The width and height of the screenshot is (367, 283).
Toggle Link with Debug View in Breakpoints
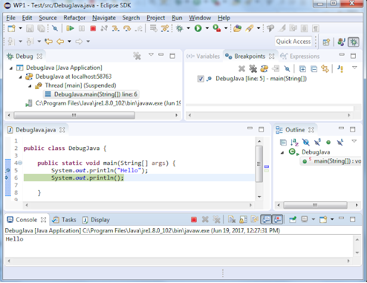point(325,69)
